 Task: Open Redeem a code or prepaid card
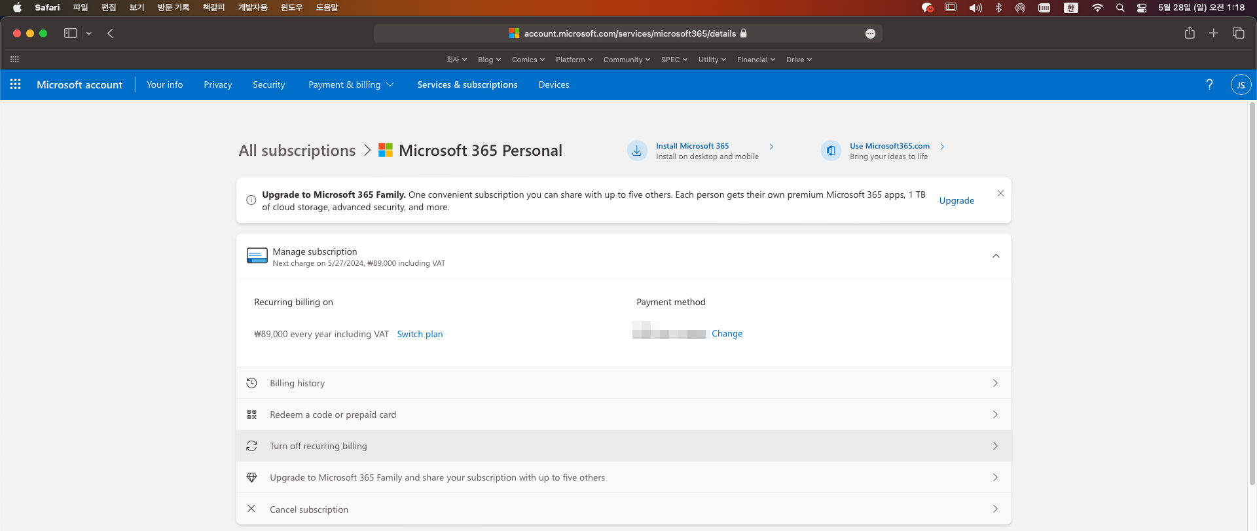[x=623, y=414]
